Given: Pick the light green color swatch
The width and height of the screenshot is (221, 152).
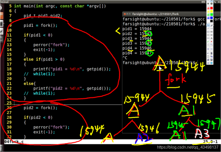Looking at the screenshot, I should (x=208, y=15).
